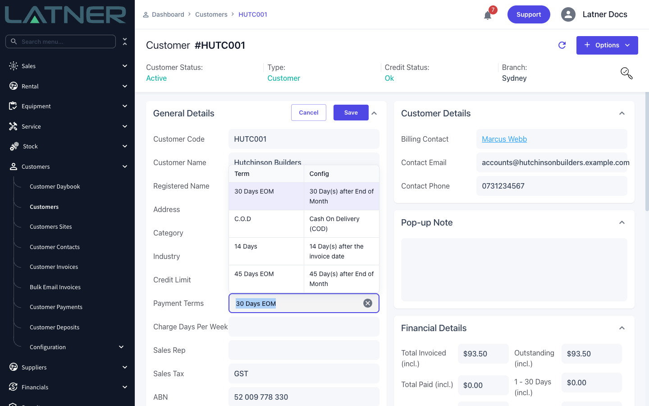Open Customer Daybook menu item
Viewport: 649px width, 406px height.
tap(55, 186)
